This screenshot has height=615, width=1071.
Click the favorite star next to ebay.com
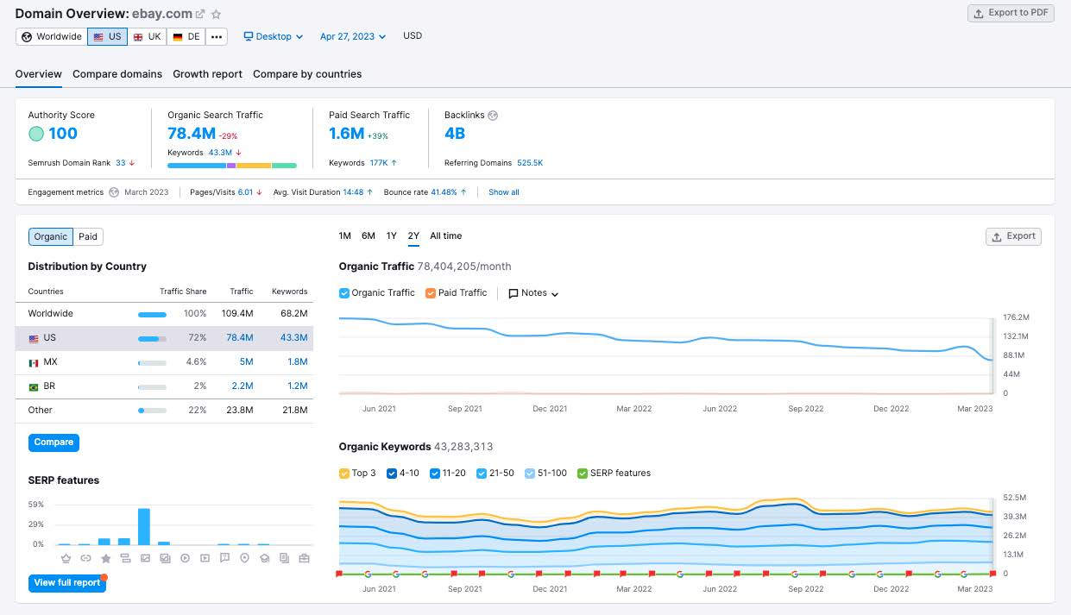[x=217, y=15]
